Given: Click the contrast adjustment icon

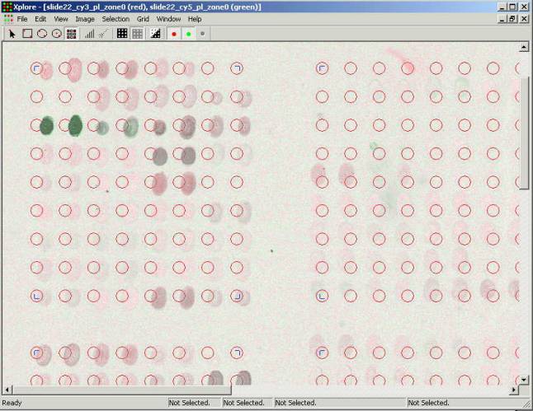Looking at the screenshot, I should coord(154,34).
